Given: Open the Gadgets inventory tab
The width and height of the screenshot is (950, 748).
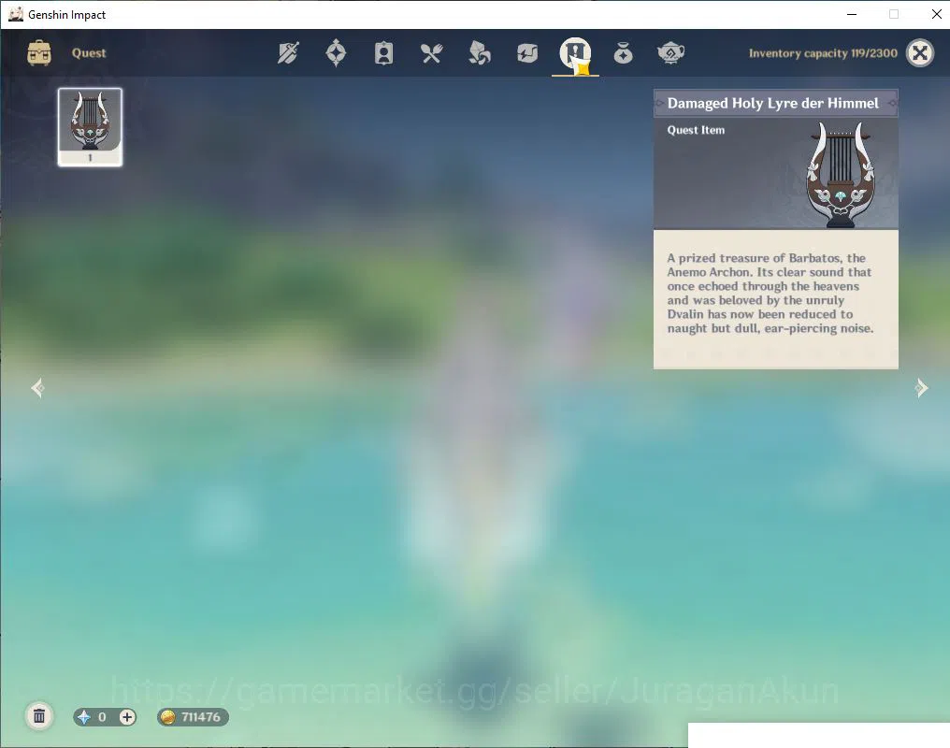Looking at the screenshot, I should pos(527,53).
